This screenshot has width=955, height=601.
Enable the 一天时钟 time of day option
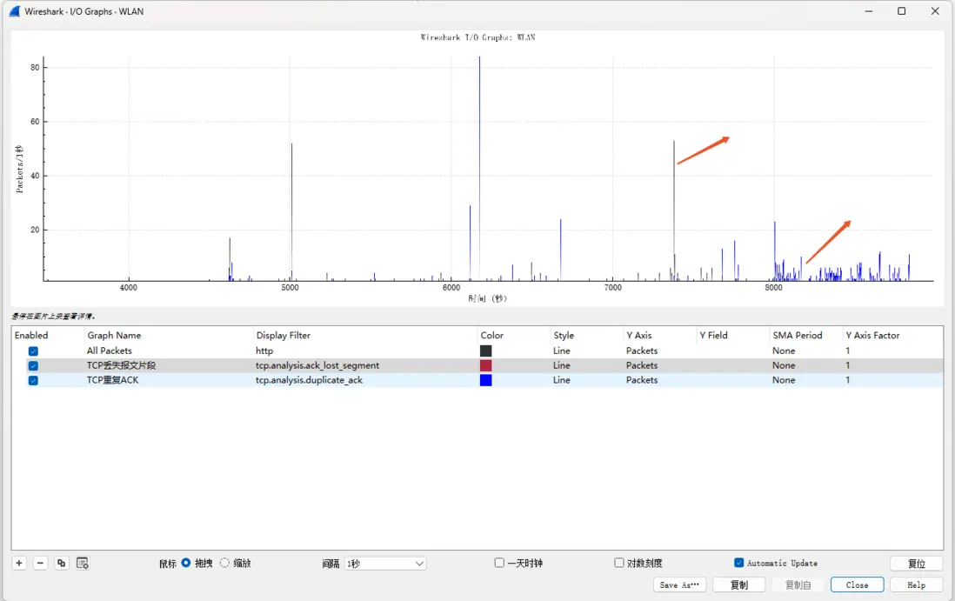(499, 563)
